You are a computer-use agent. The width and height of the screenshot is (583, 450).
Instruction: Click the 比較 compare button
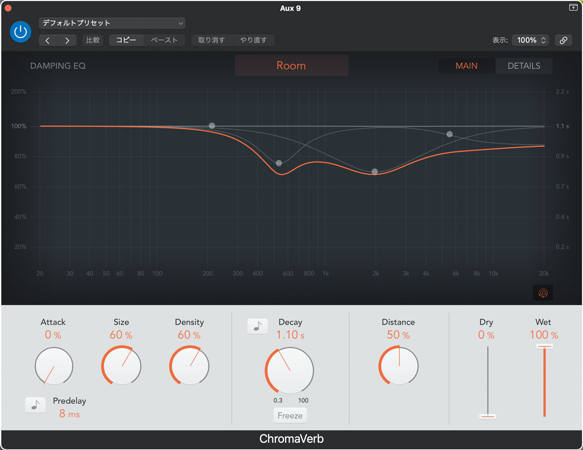[92, 40]
